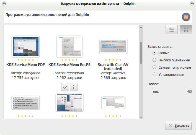Close the dialog with Закрыть button

tap(179, 126)
